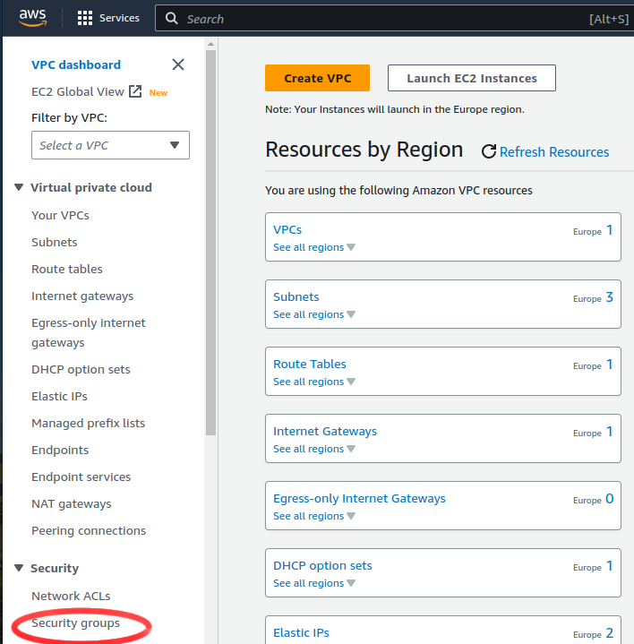Collapse the Virtual private cloud section
The image size is (634, 644).
(19, 187)
